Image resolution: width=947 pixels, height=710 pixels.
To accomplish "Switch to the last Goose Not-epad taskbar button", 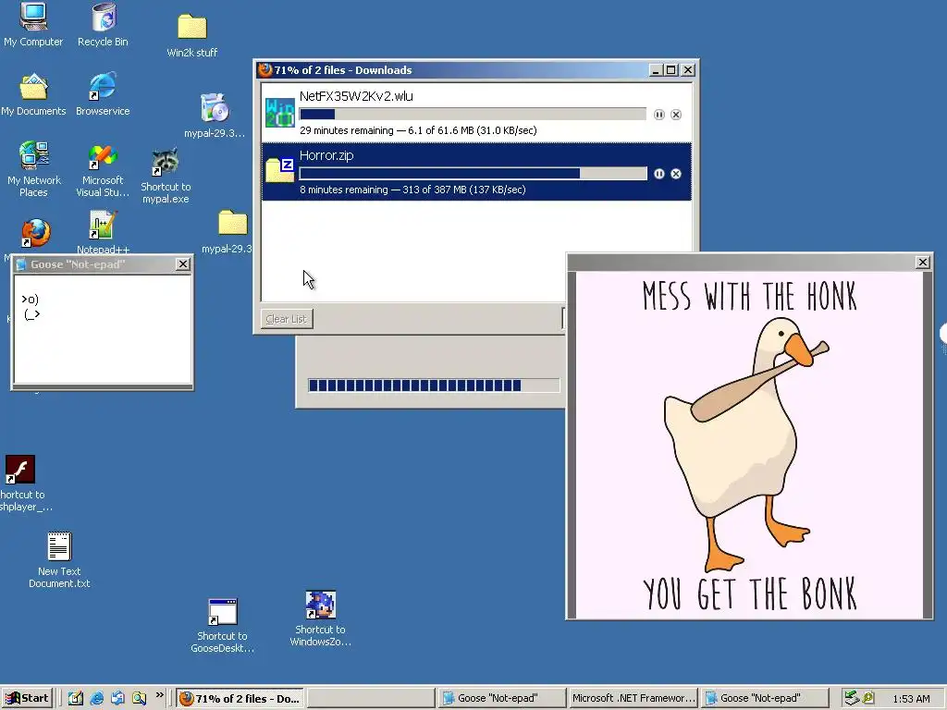I will coord(764,699).
